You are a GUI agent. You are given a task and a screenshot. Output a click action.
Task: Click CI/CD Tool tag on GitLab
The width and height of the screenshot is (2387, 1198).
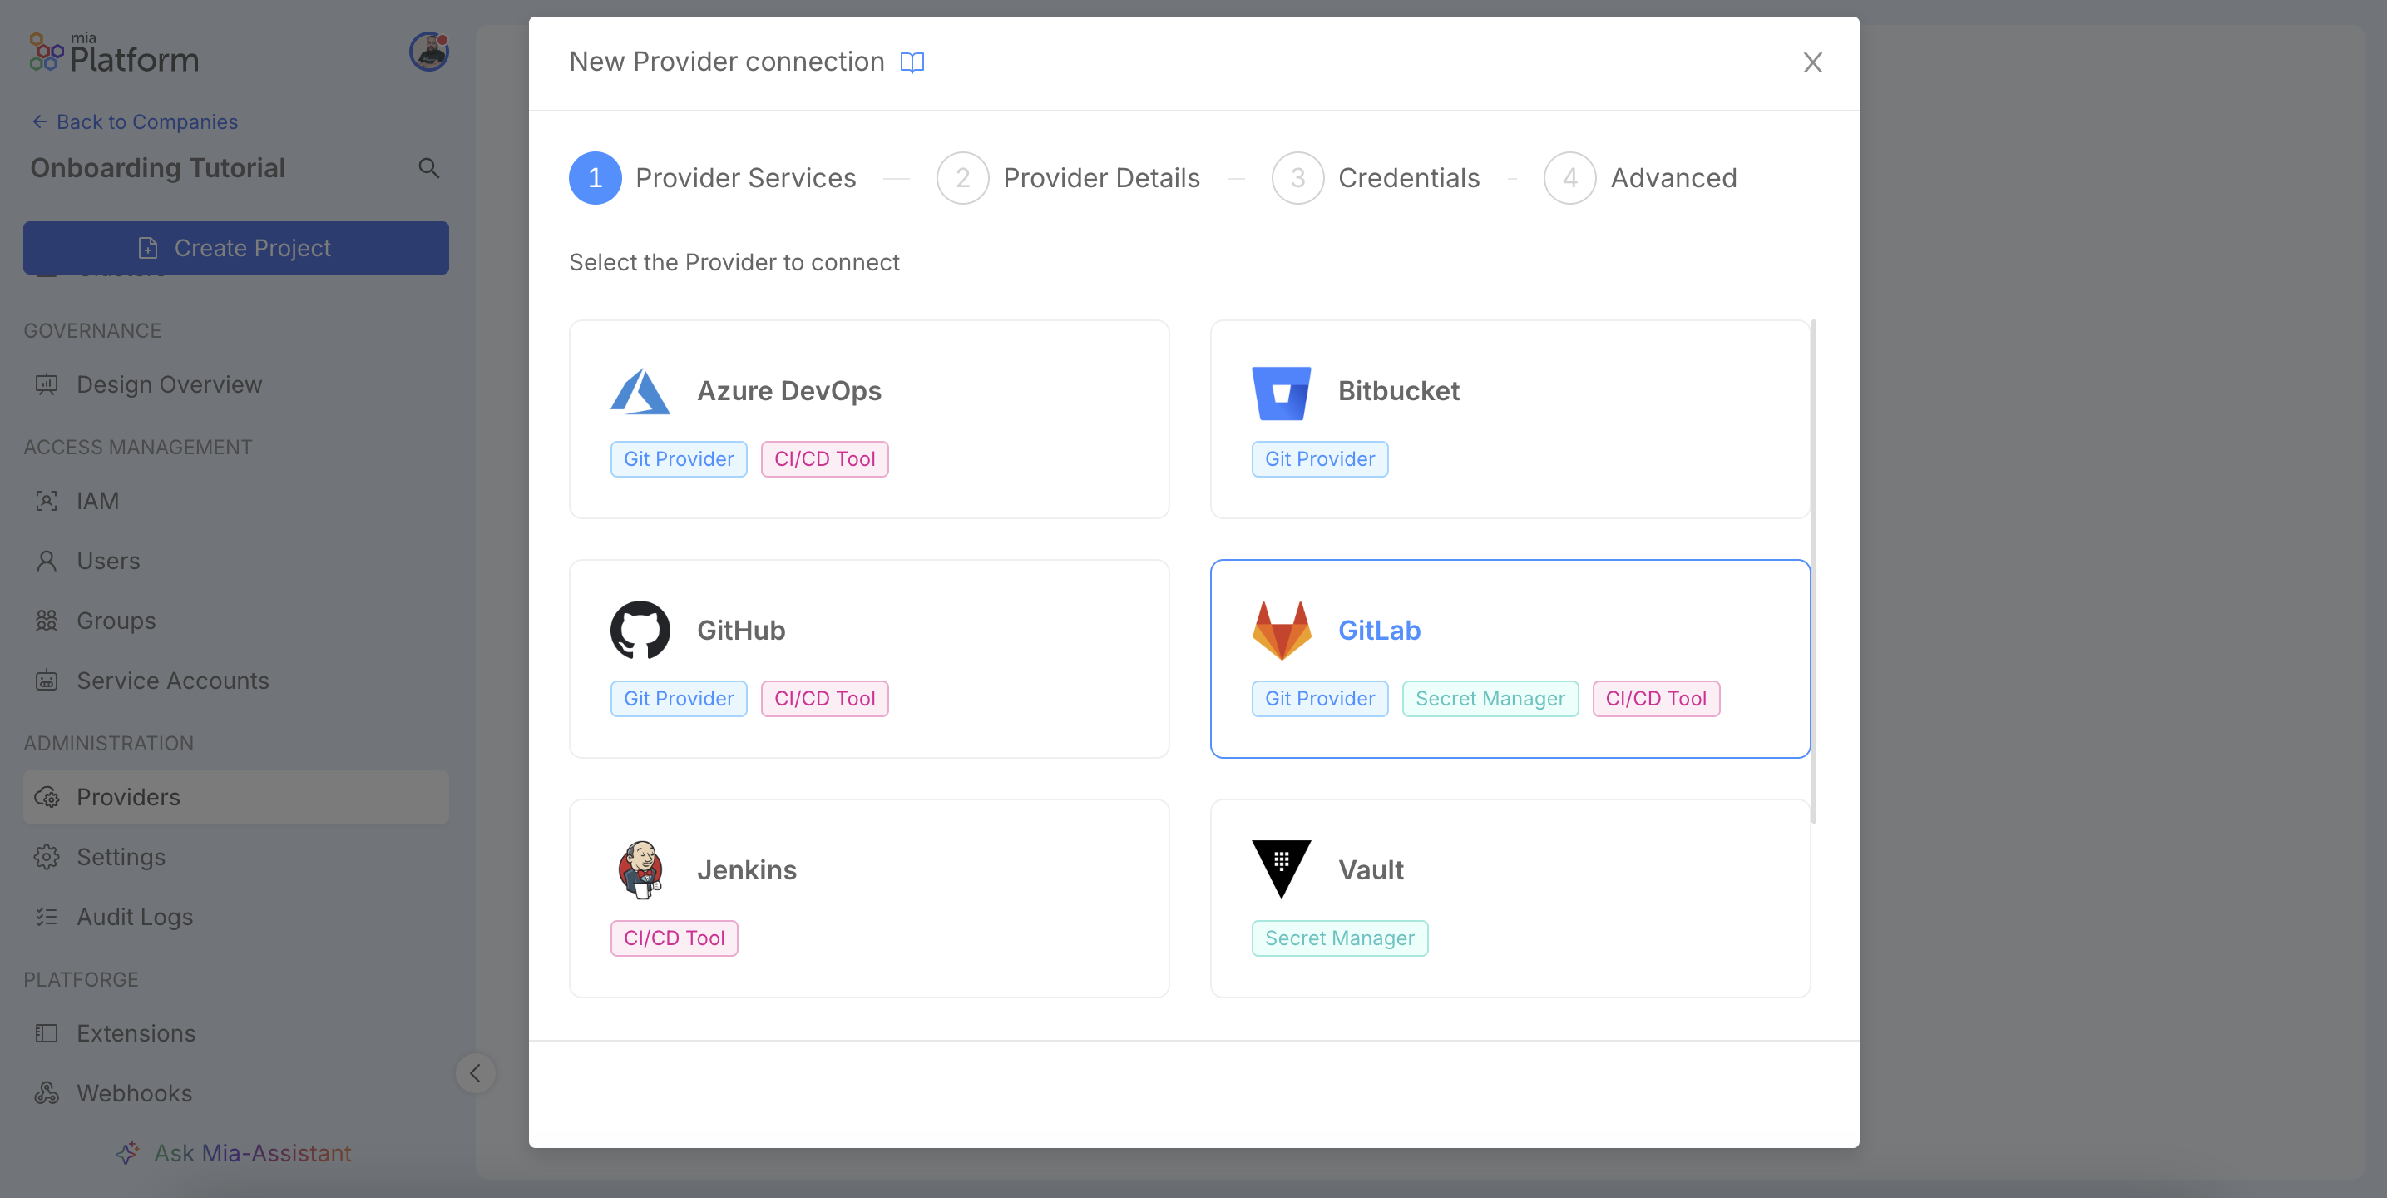tap(1656, 698)
